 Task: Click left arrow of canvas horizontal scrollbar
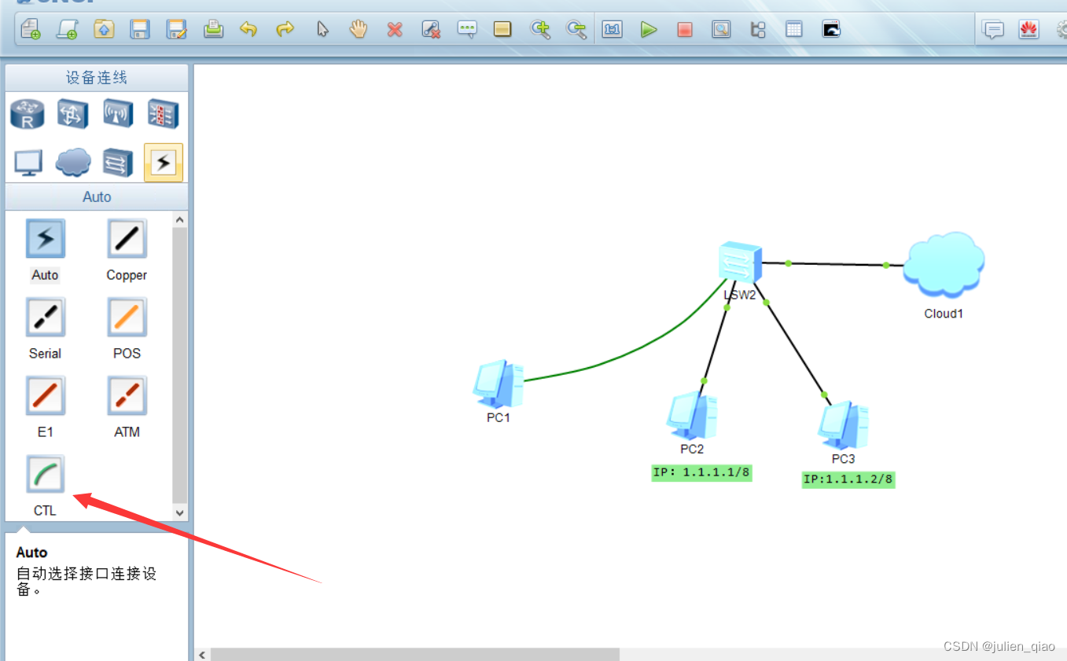pos(203,654)
